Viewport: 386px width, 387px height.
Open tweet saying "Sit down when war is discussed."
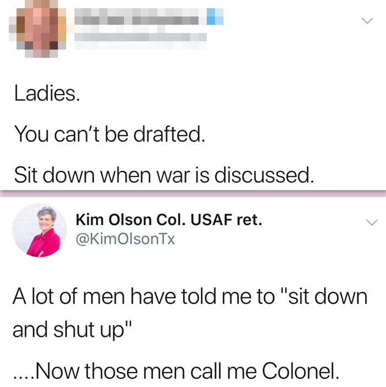164,175
